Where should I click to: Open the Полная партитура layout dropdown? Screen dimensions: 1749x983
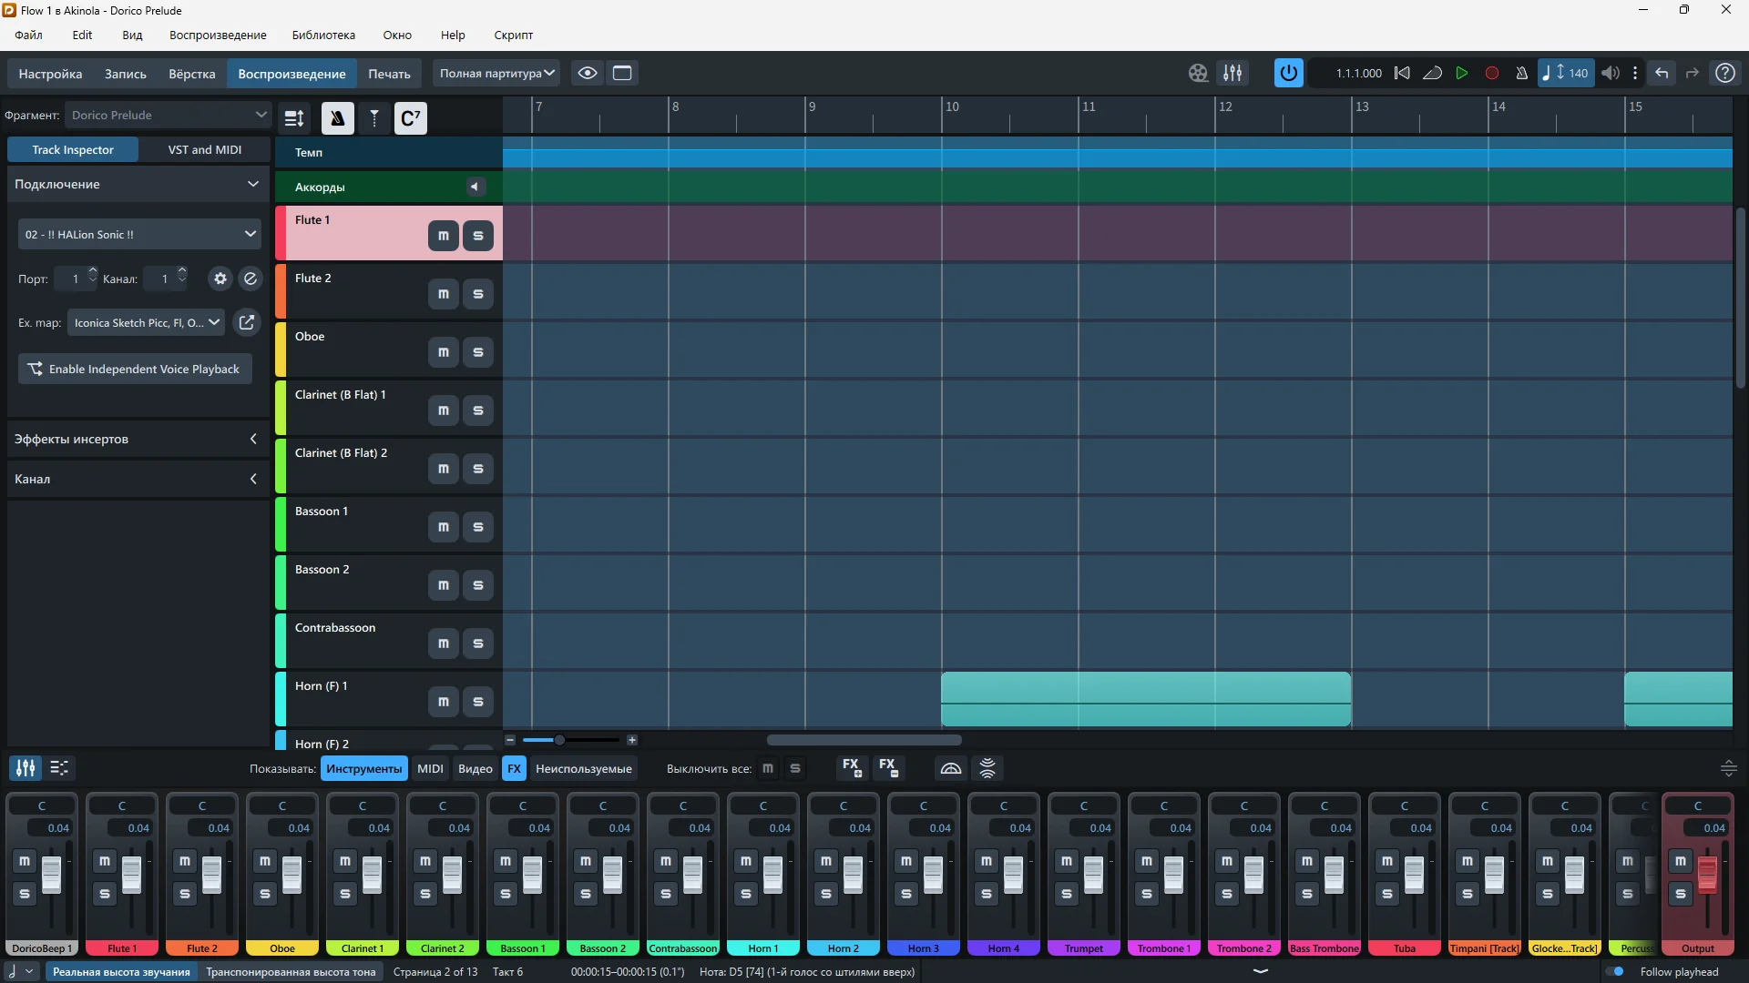coord(496,73)
